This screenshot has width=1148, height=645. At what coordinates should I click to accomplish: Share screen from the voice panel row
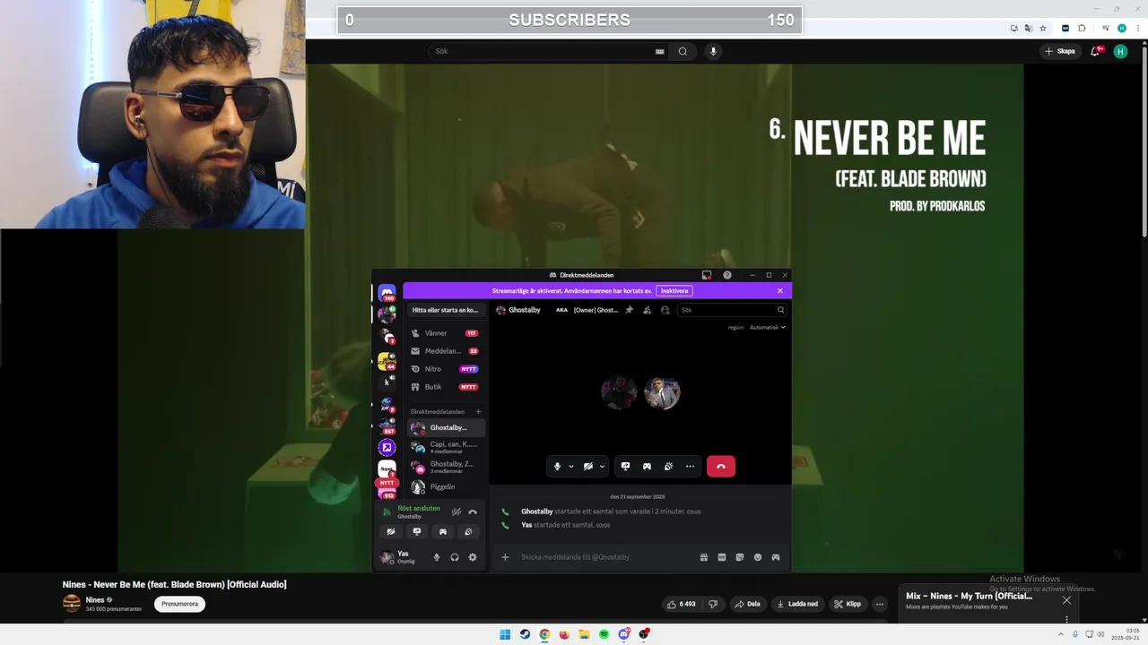pos(417,531)
